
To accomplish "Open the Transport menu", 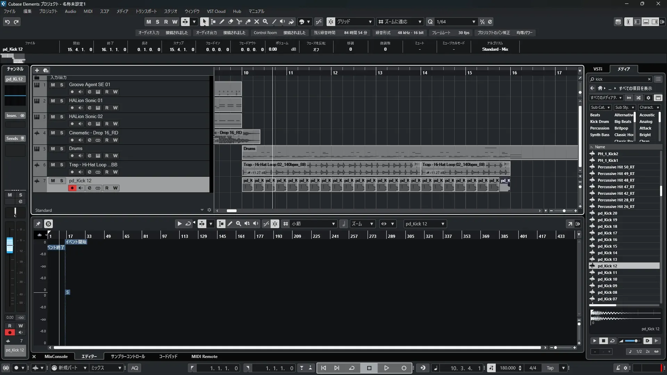I will click(x=146, y=11).
